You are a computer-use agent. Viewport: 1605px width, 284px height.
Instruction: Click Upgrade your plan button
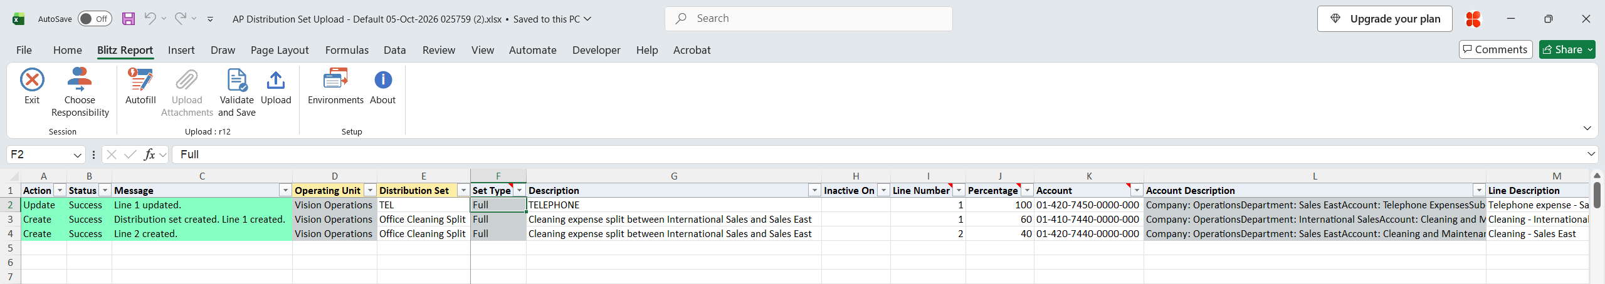tap(1385, 19)
